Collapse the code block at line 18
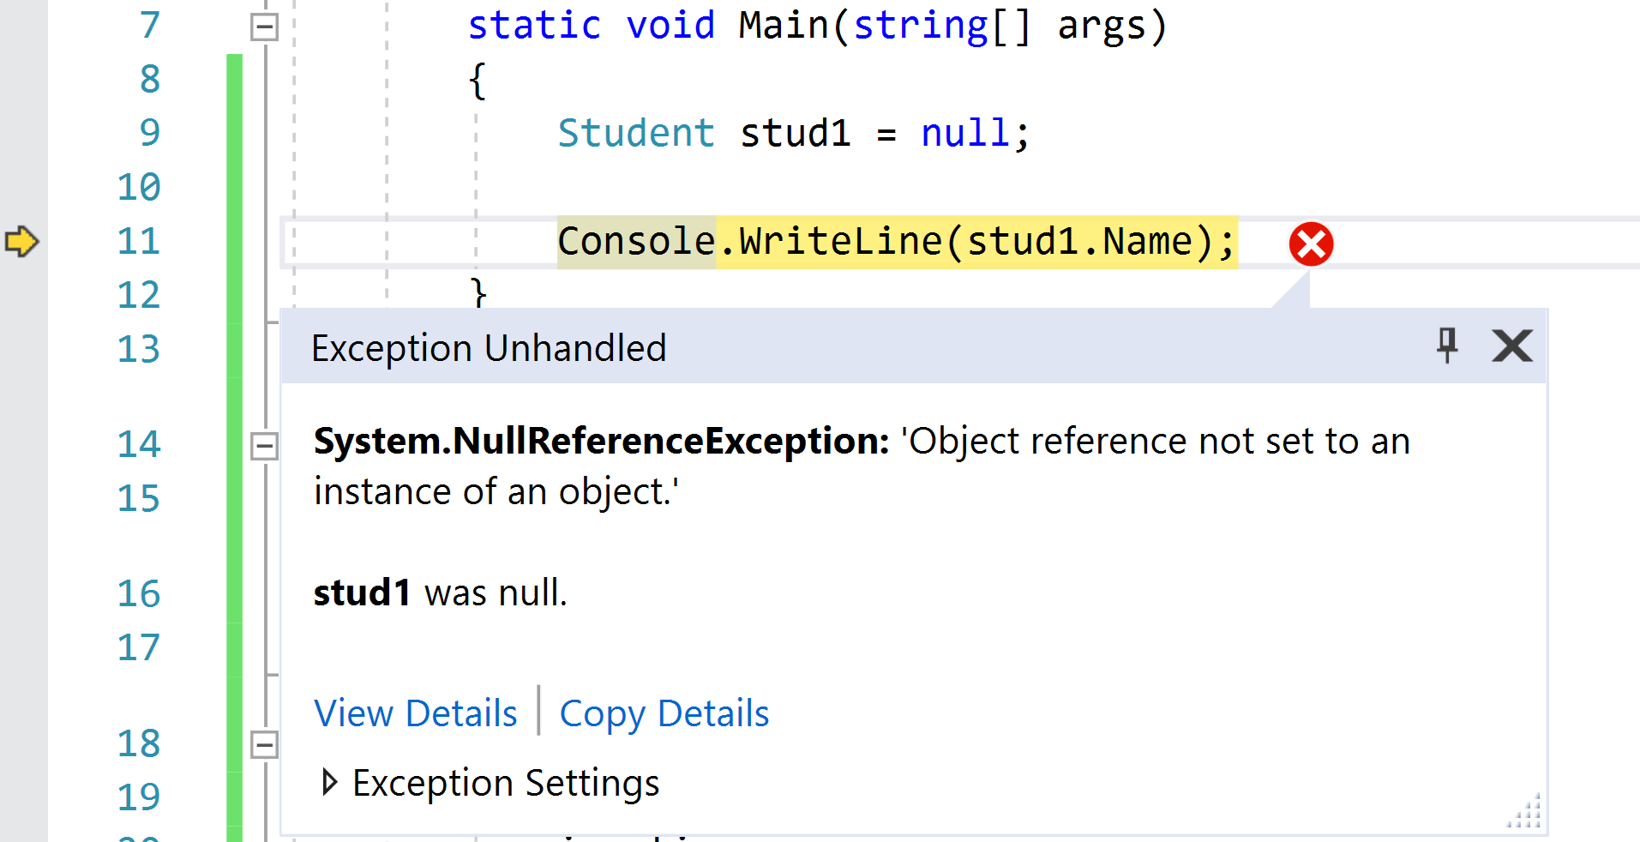Screen dimensions: 1640x842 pyautogui.click(x=264, y=743)
